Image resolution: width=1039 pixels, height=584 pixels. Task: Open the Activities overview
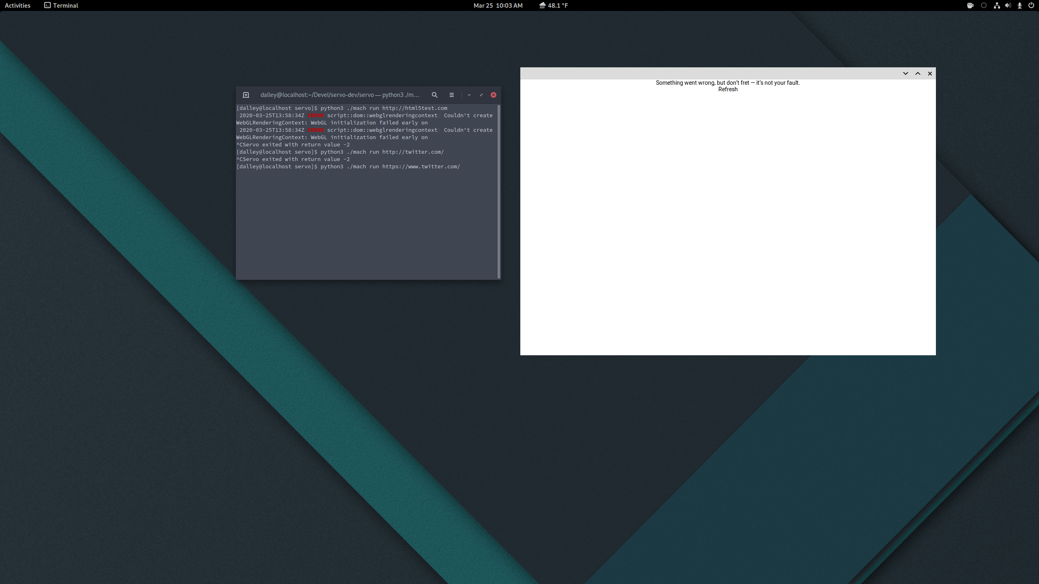tap(17, 6)
